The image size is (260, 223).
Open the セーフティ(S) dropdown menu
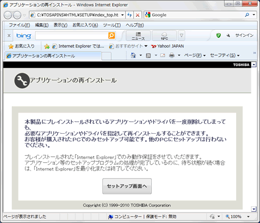tap(225, 55)
